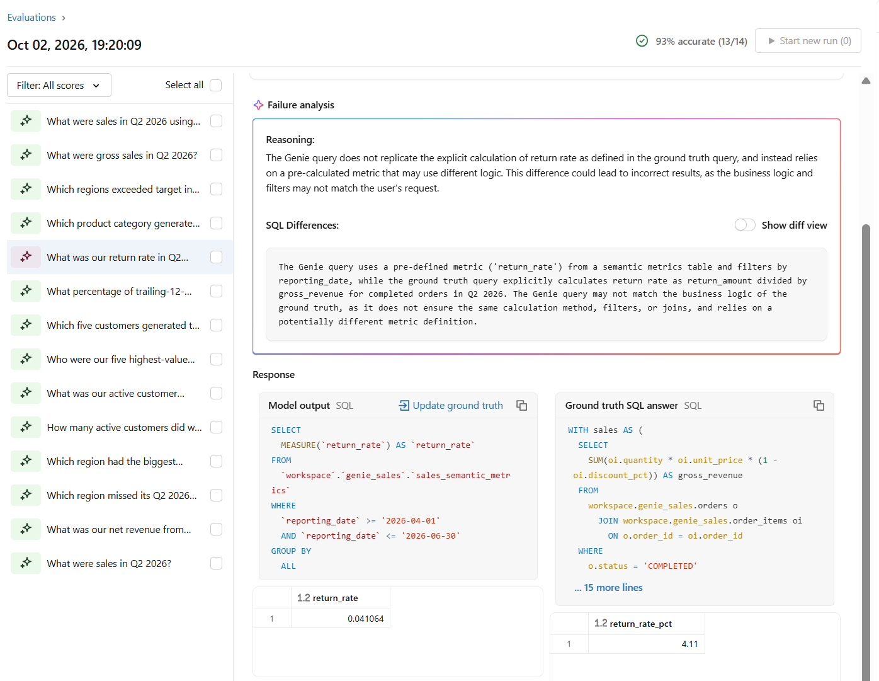
Task: Click sparkle icon beside 'What was our active customer...'
Action: [26, 393]
